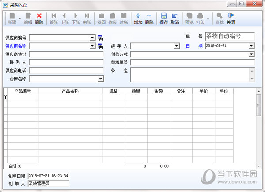The image size is (265, 192).
Task: Minimize the 采购入仓 window
Action: [232, 4]
